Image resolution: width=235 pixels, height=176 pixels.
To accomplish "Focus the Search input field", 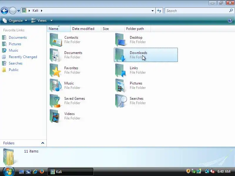I will pyautogui.click(x=197, y=11).
